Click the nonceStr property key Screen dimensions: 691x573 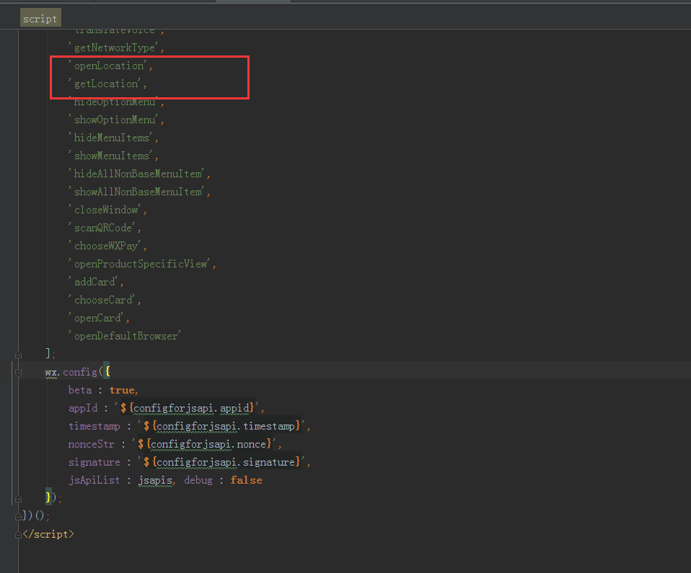[91, 445]
